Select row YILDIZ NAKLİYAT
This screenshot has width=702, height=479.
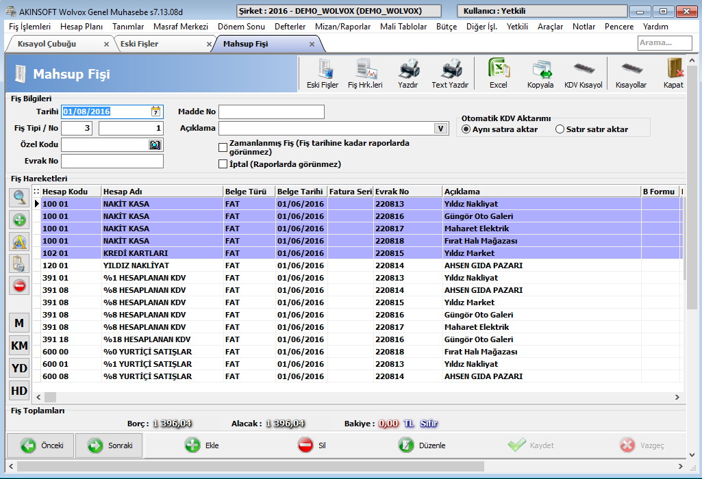pyautogui.click(x=362, y=266)
